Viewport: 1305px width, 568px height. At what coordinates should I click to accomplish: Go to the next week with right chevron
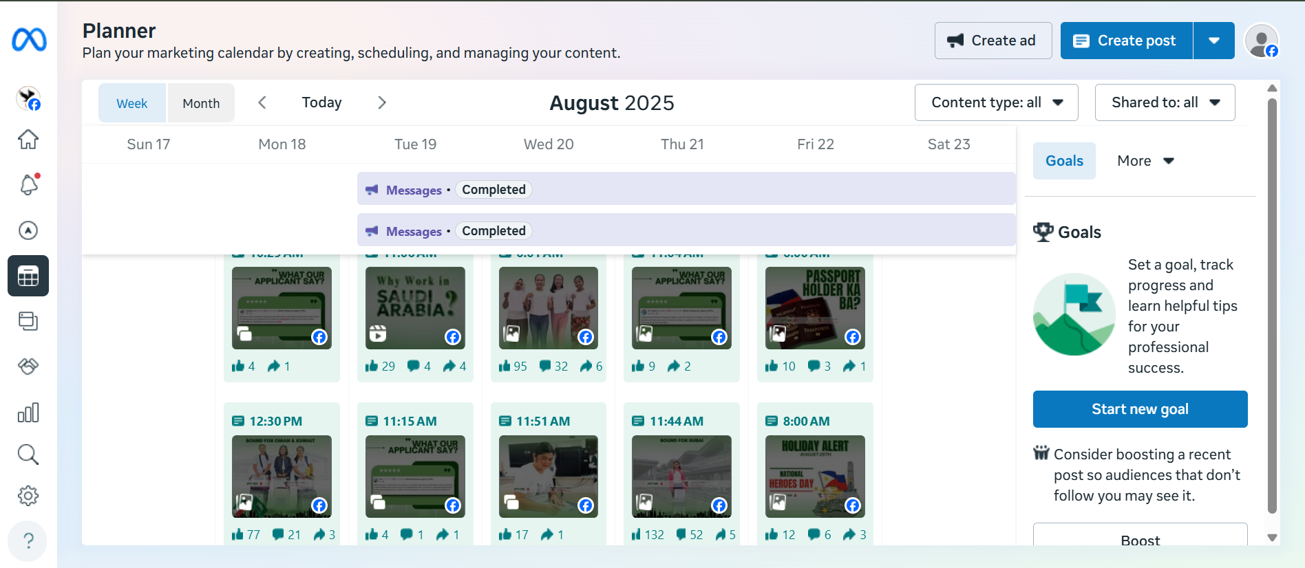pyautogui.click(x=382, y=102)
